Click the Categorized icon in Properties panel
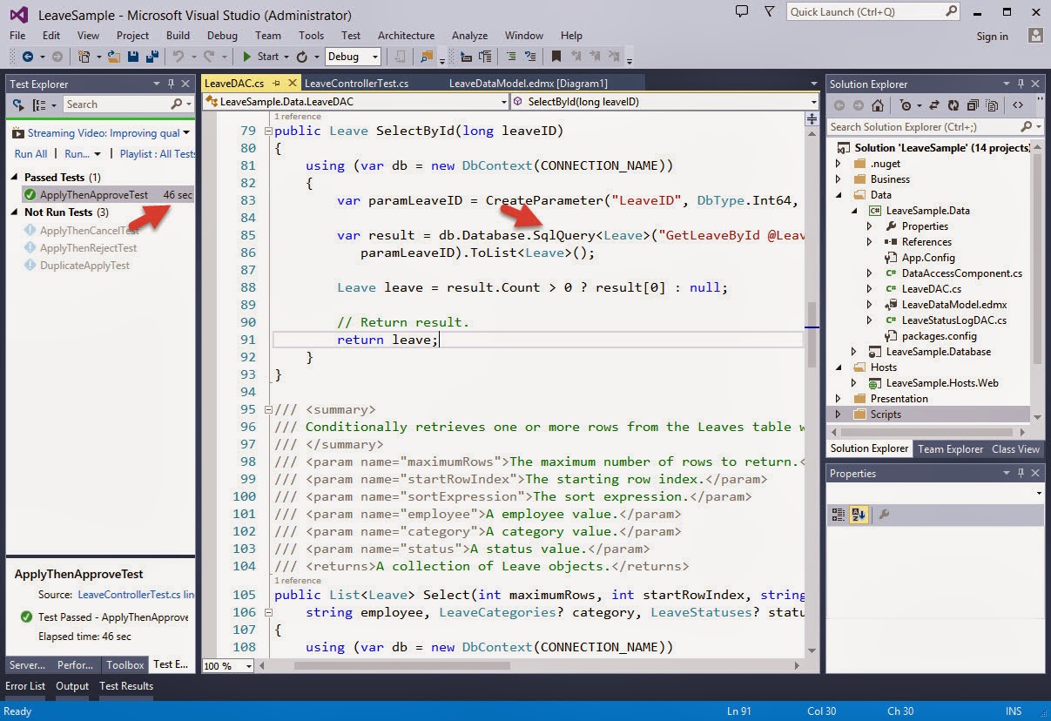Screen dimensions: 1051x721 pos(839,515)
